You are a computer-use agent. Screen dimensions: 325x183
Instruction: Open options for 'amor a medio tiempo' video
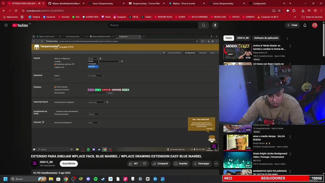point(290,137)
